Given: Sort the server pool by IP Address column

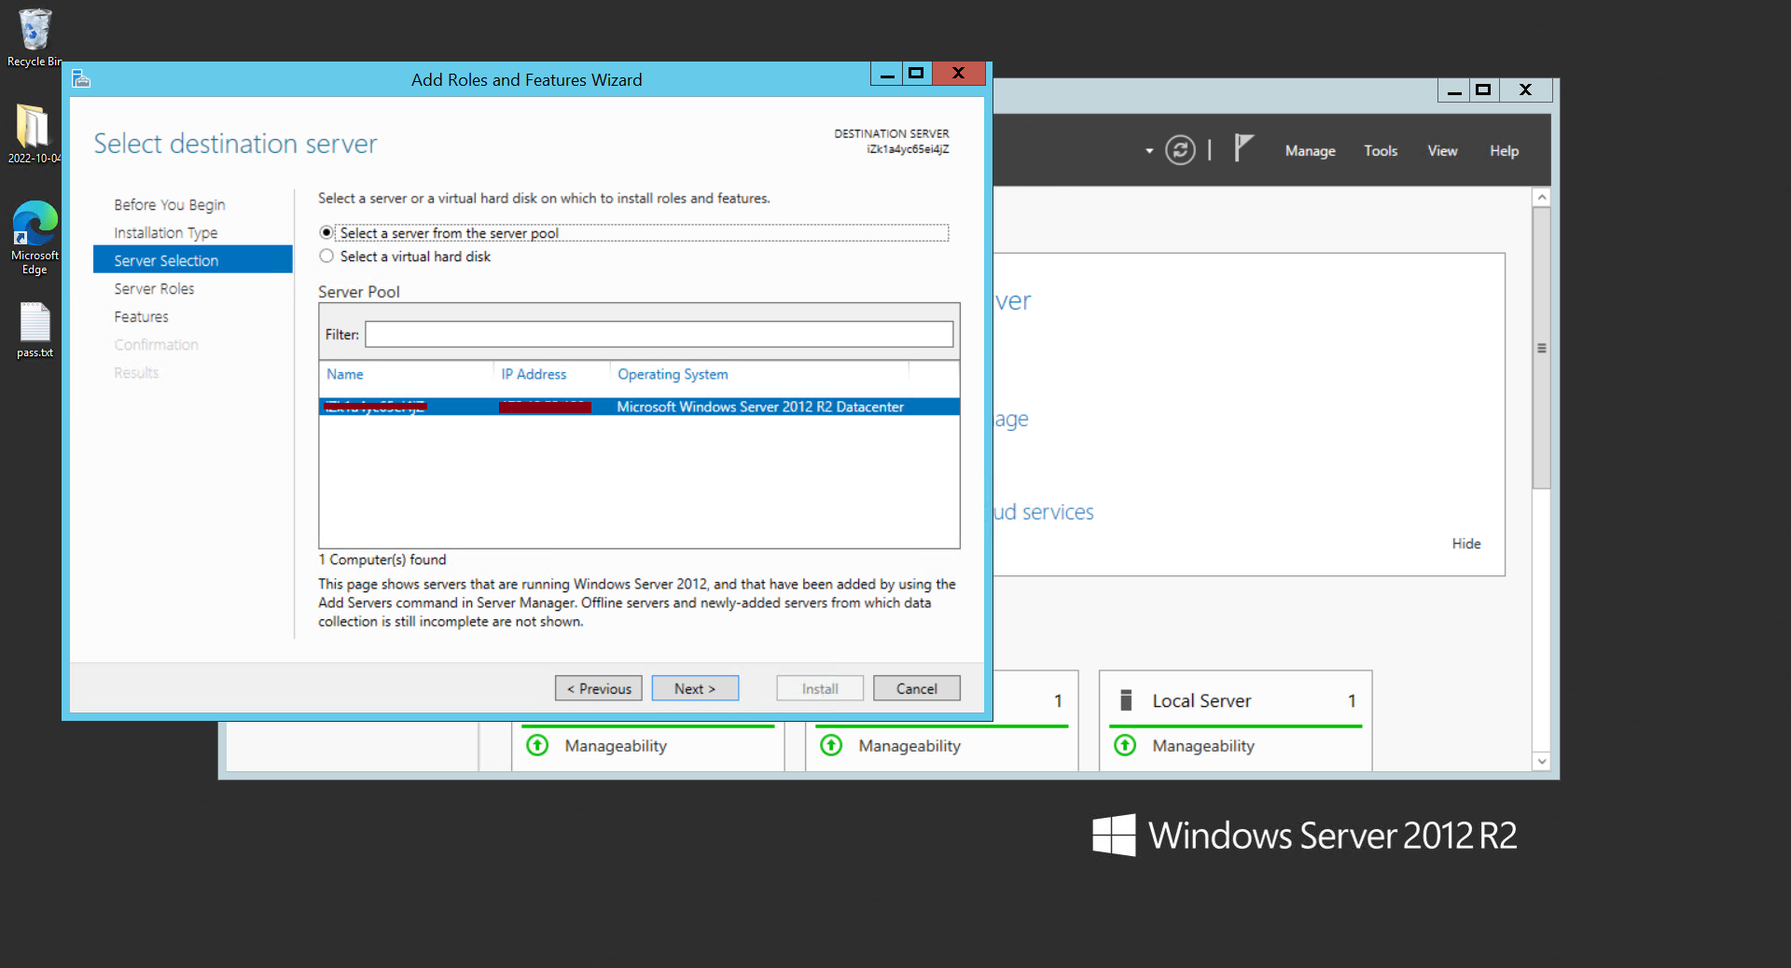Looking at the screenshot, I should (x=534, y=374).
